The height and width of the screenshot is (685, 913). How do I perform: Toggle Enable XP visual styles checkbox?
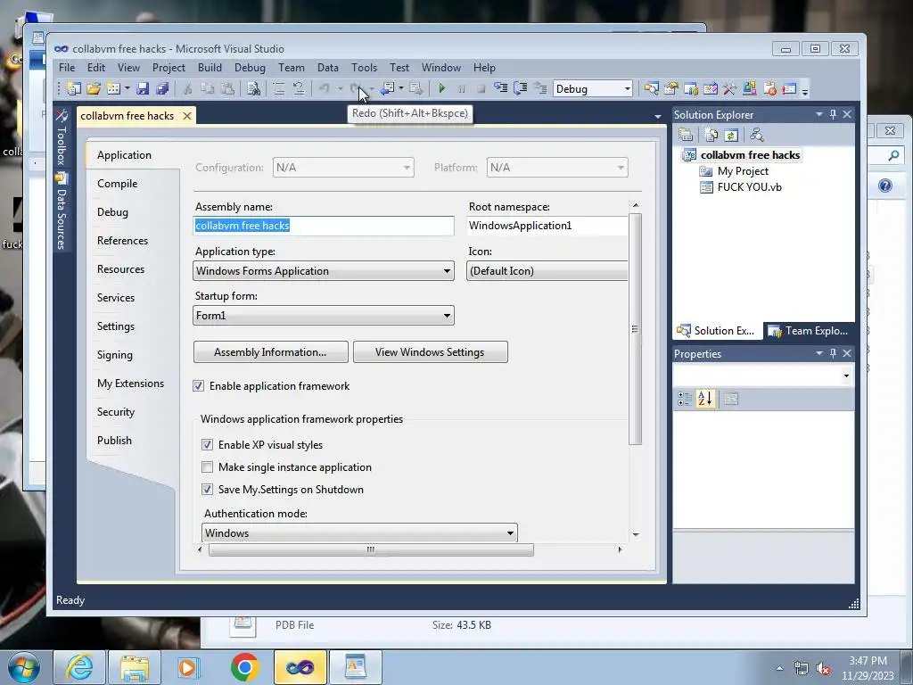coord(207,444)
